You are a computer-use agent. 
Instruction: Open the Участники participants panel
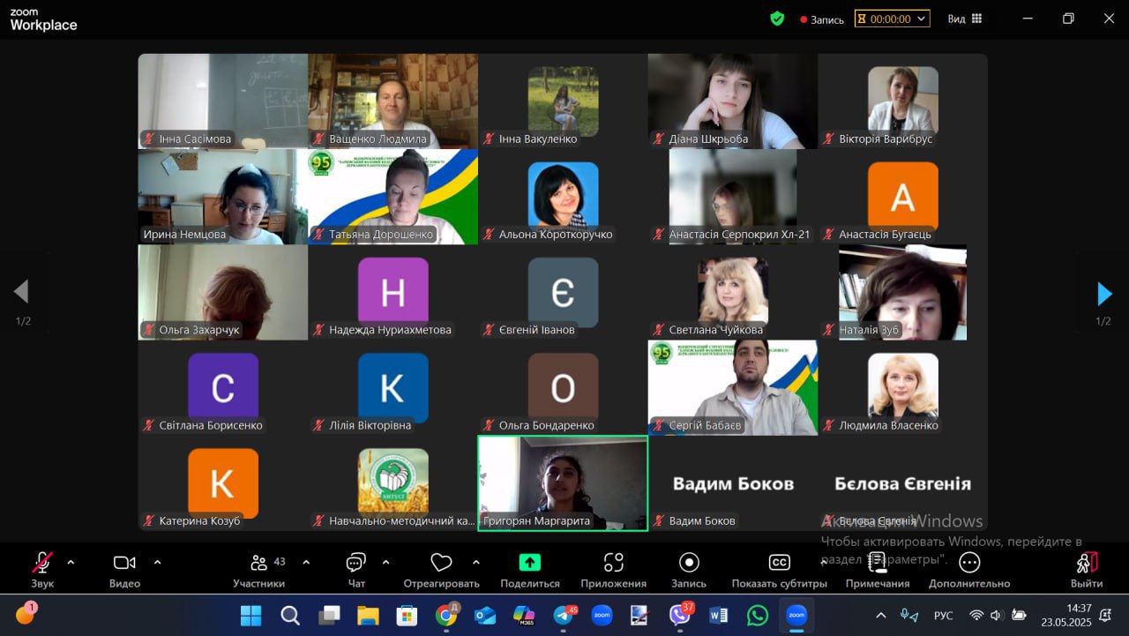259,570
